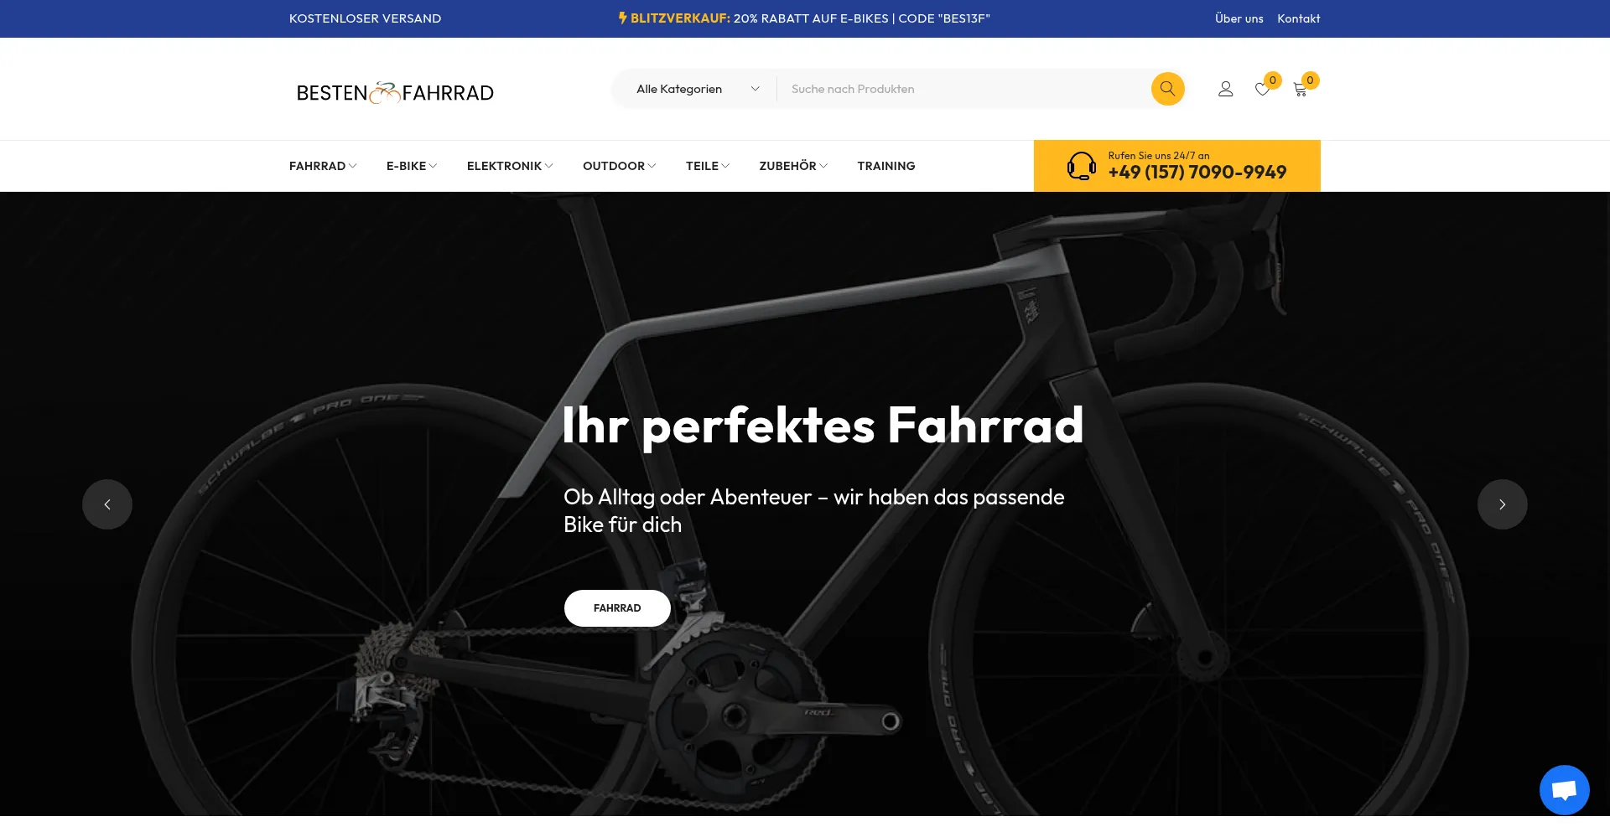Go to previous slide with left arrow

[107, 504]
